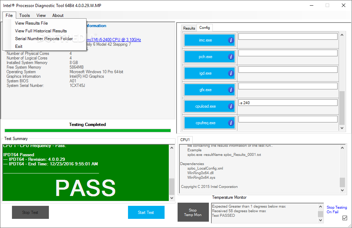
Task: Open the About menu
Action: pyautogui.click(x=58, y=15)
